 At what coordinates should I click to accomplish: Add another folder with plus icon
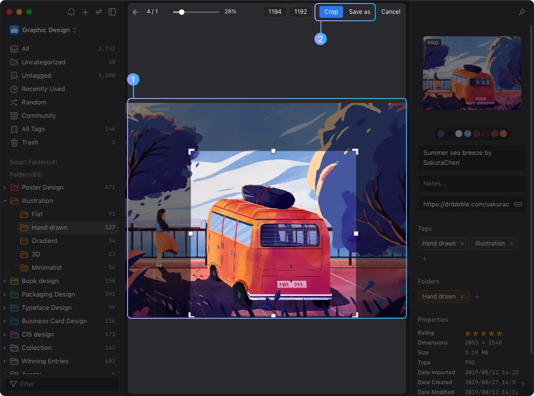coord(477,297)
